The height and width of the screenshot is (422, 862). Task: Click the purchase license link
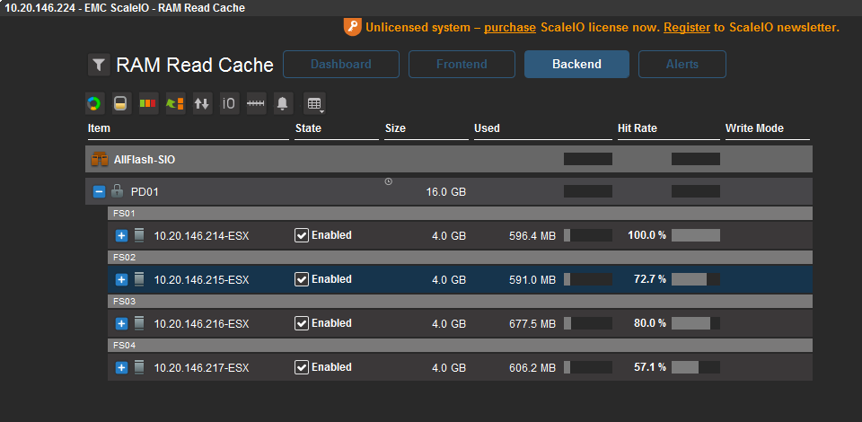pyautogui.click(x=510, y=28)
